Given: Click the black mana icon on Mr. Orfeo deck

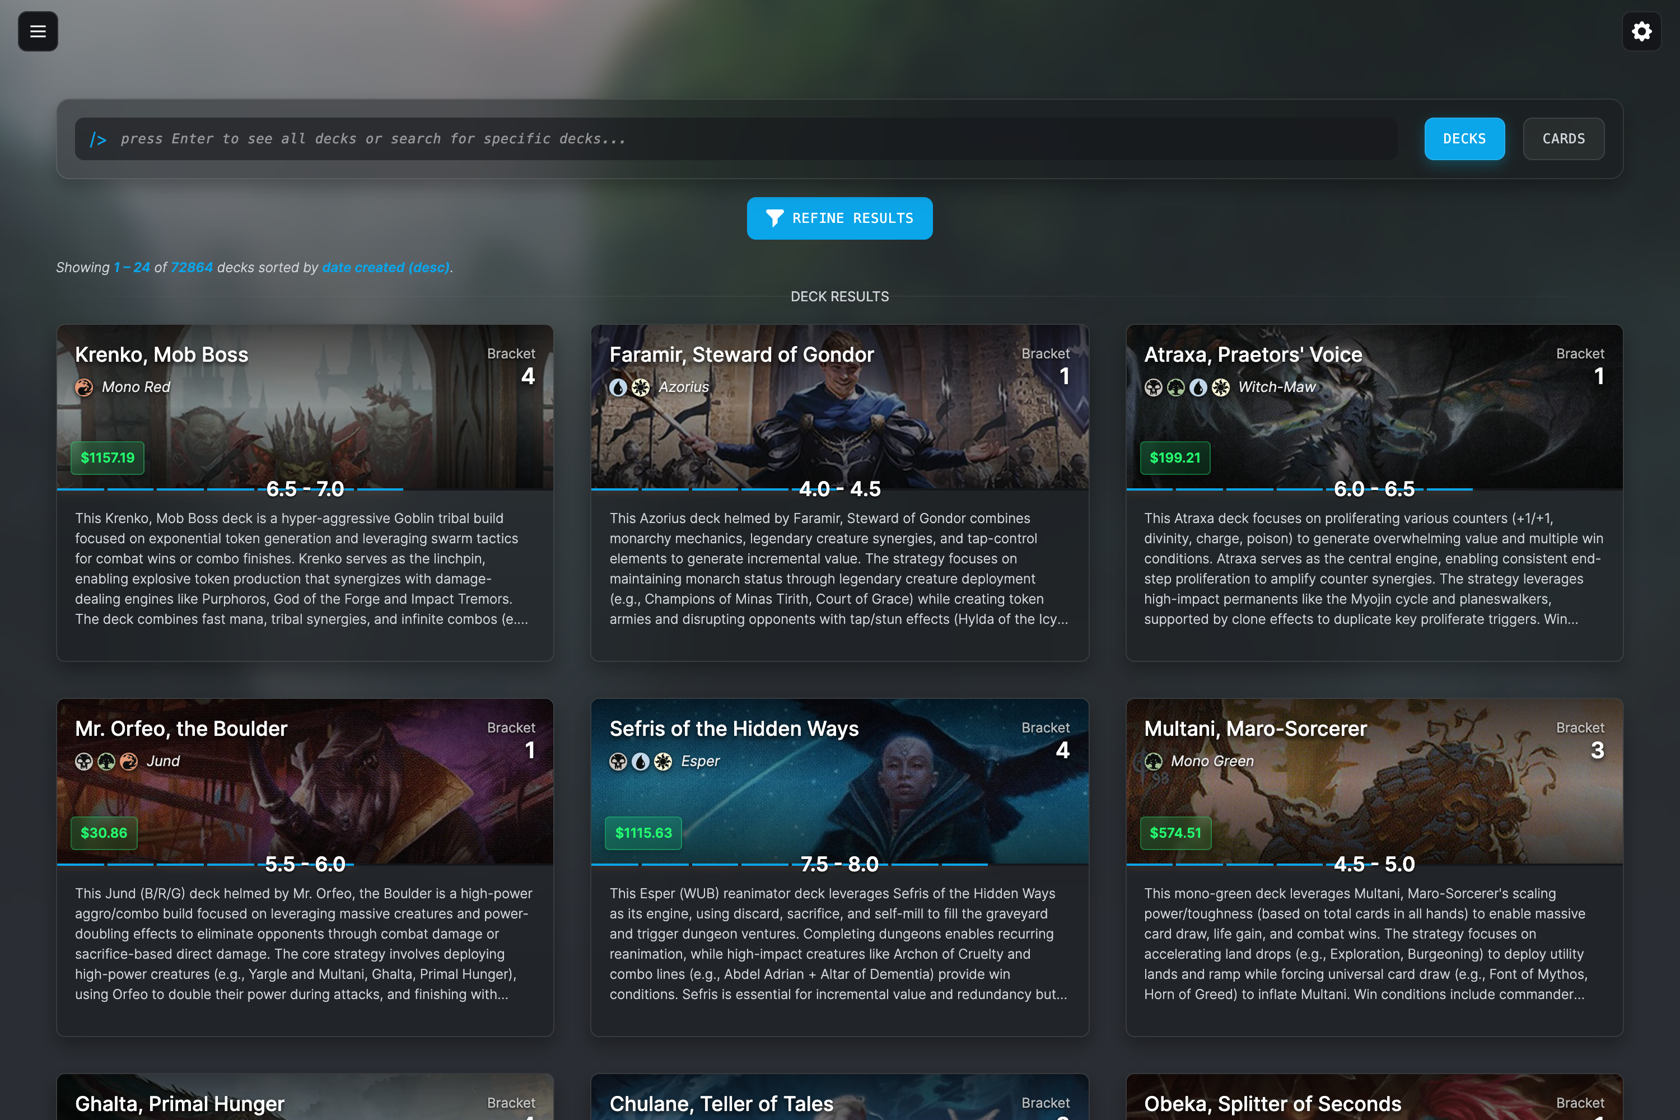Looking at the screenshot, I should (x=83, y=762).
